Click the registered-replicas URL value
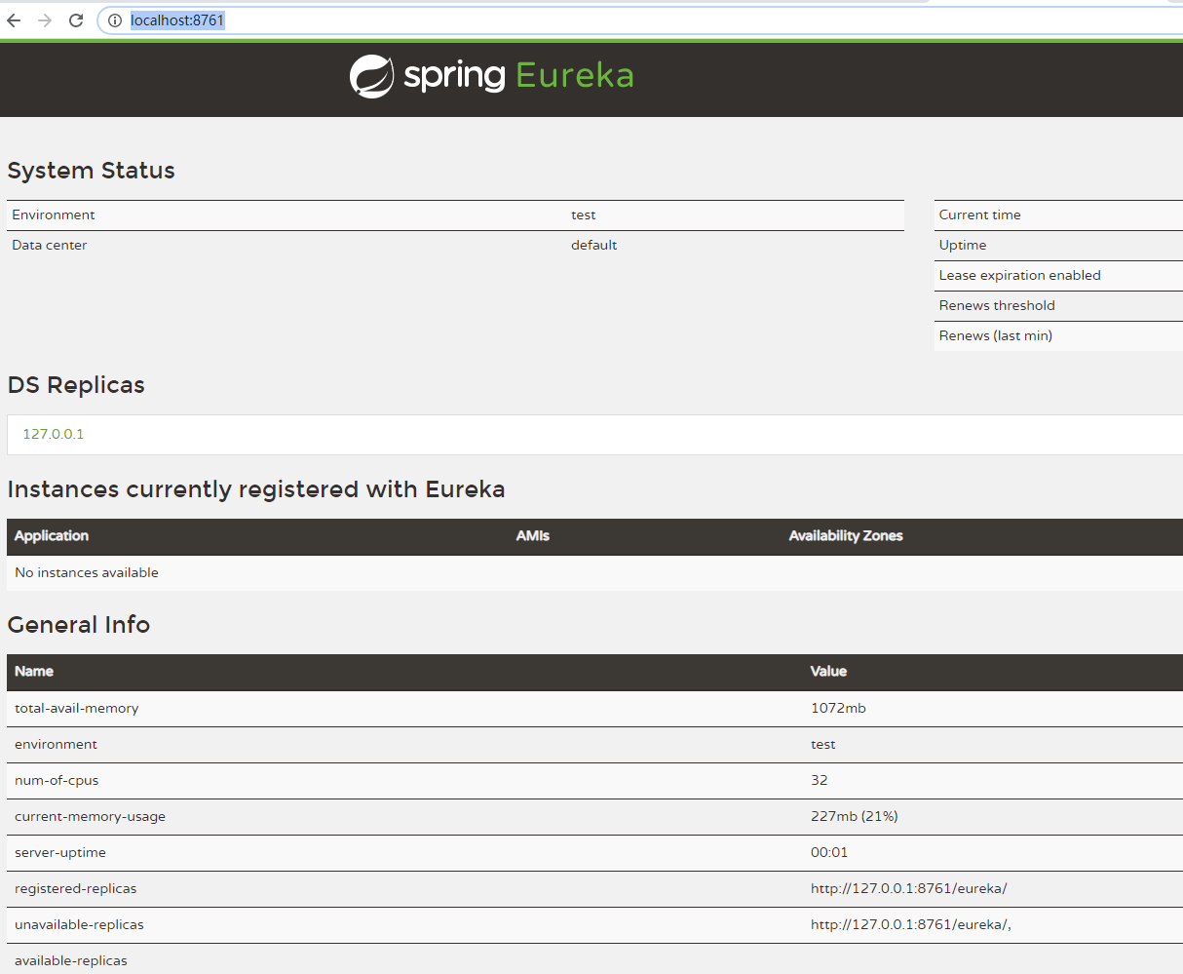Image resolution: width=1183 pixels, height=974 pixels. 909,889
